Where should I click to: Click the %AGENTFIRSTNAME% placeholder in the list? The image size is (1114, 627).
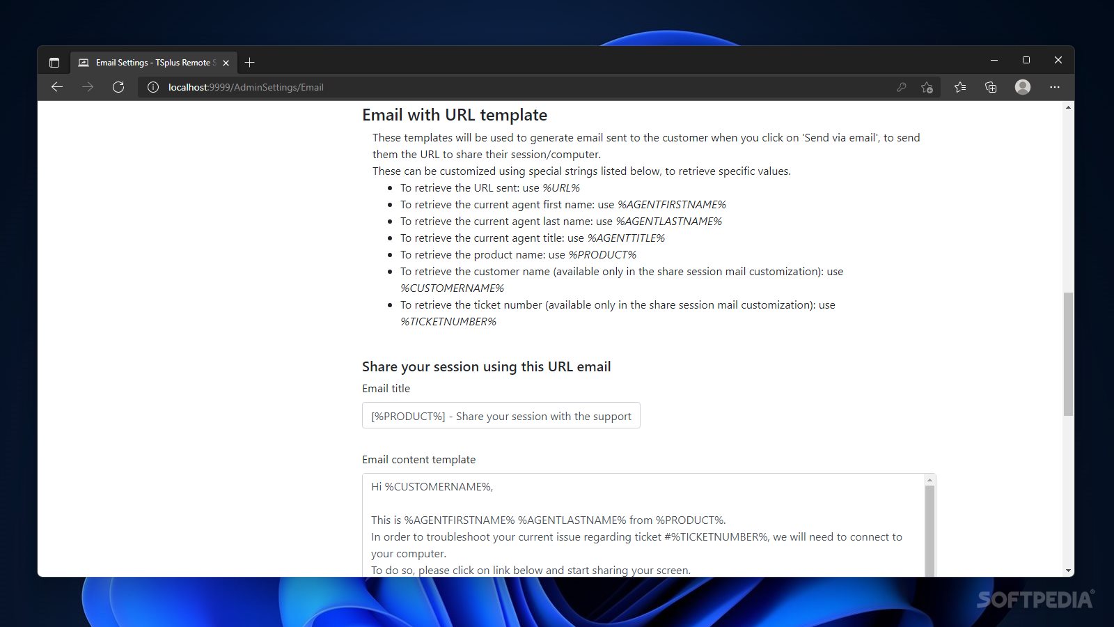pyautogui.click(x=672, y=205)
